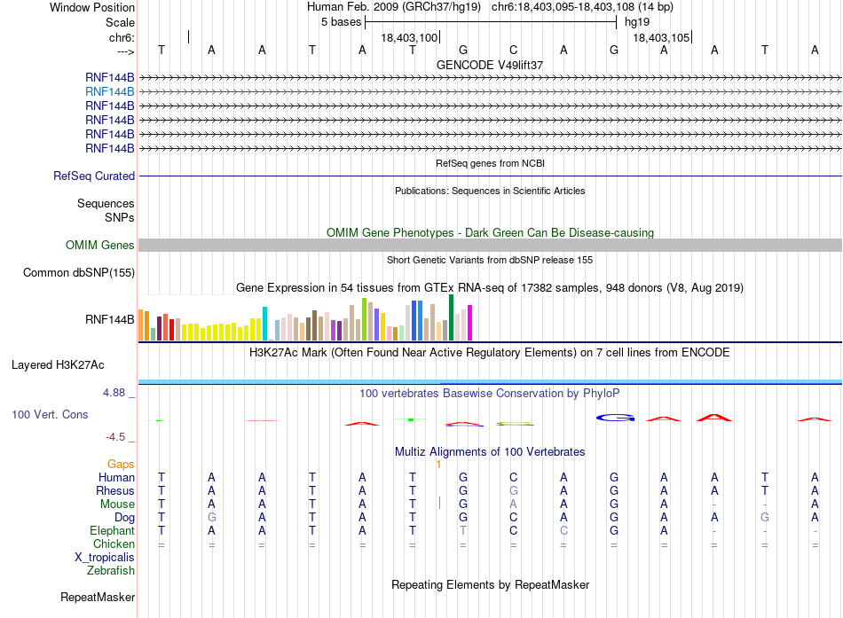
Task: Open the RefSeq Curated track label
Action: (x=94, y=176)
